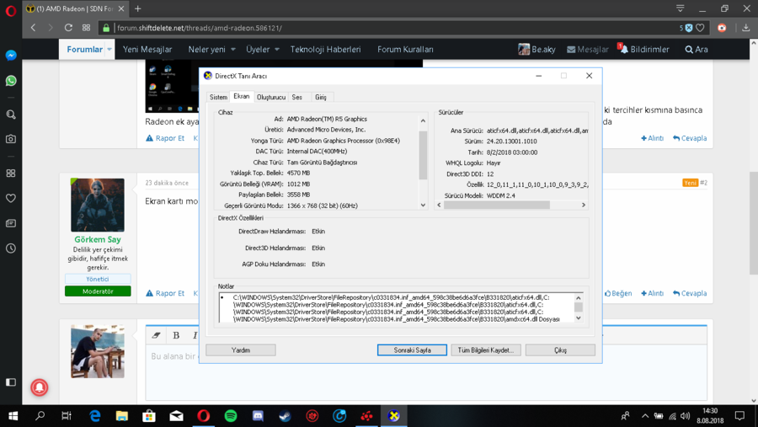Open the Be.aky profile menu
Viewport: 758px width, 427px height.
click(x=536, y=50)
